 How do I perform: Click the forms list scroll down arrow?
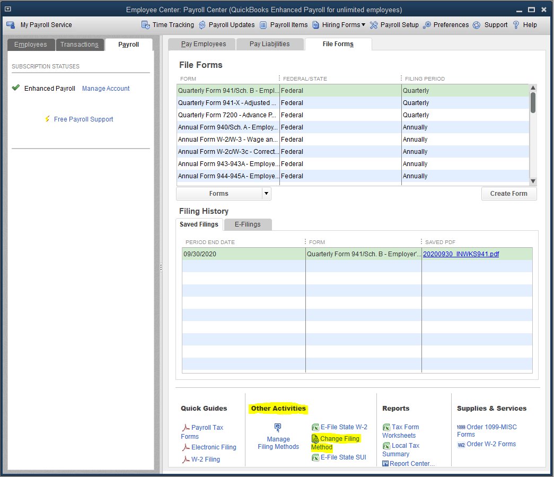pos(533,181)
